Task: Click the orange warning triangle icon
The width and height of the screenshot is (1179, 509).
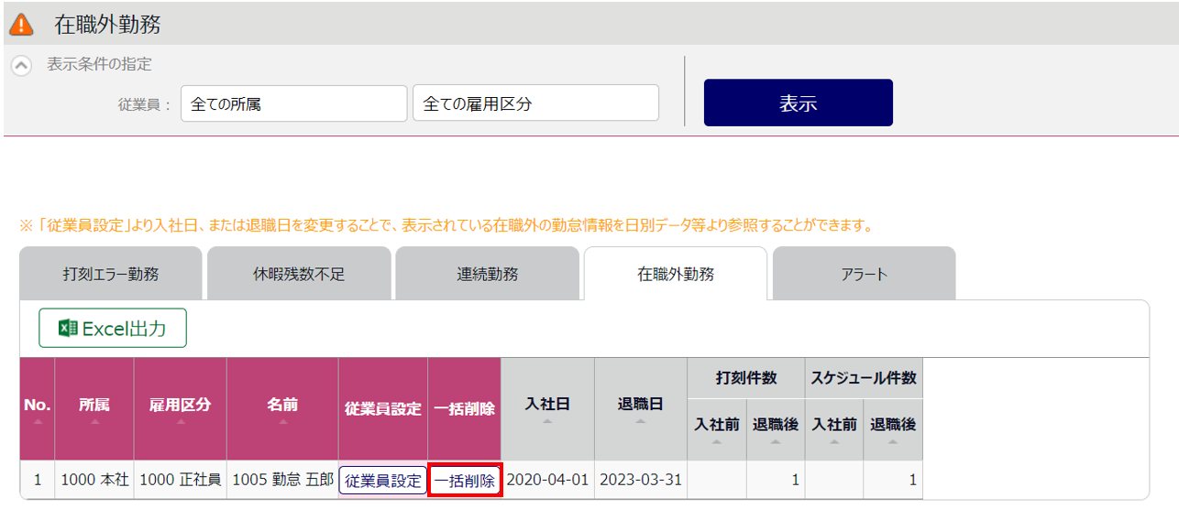Action: (21, 25)
